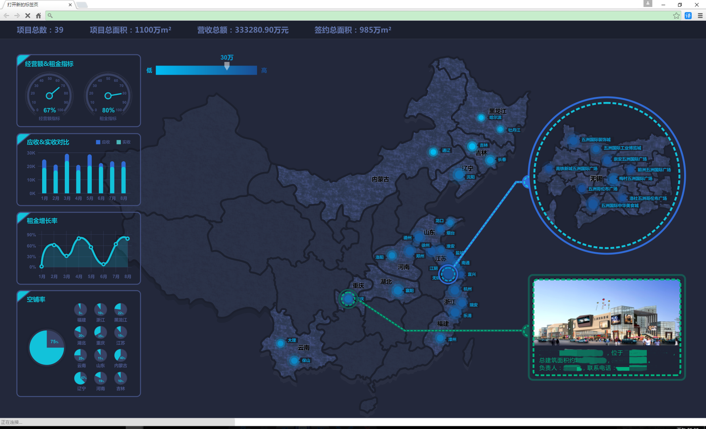Click the 30万 slider handle
Viewport: 706px width, 429px height.
pos(227,66)
